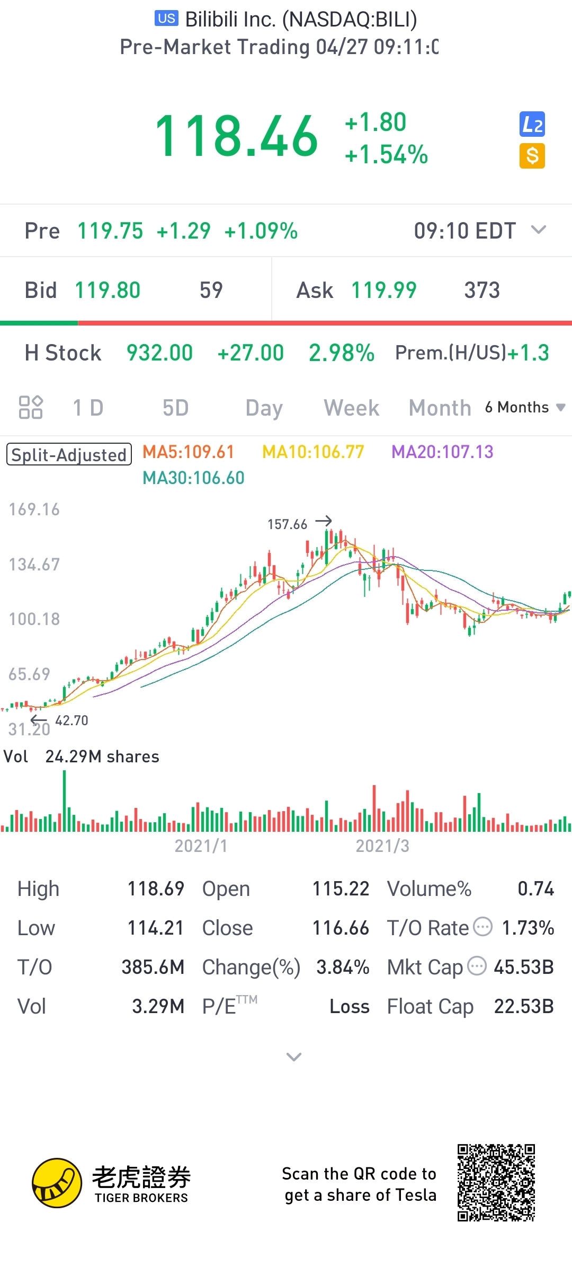Screen dimensions: 572x1284
Task: Tap the Bilibili Inc. (NASDAQ:BILI) title
Action: click(x=301, y=19)
